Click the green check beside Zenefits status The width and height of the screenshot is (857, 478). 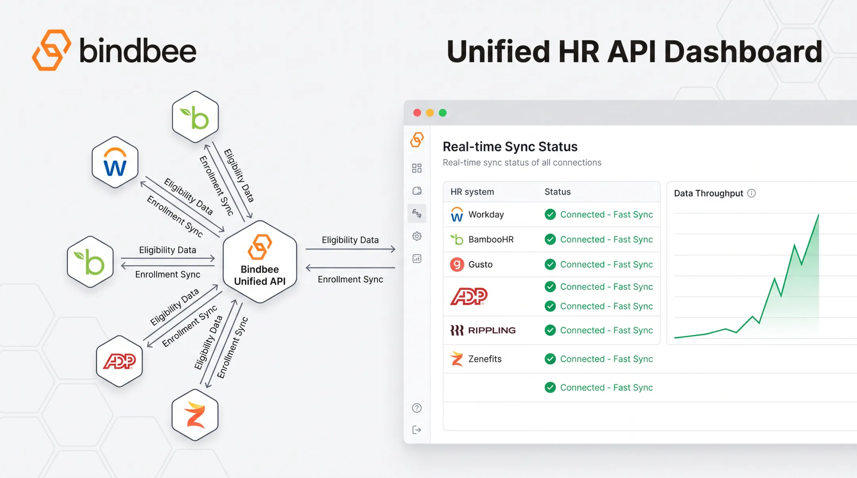coord(550,359)
